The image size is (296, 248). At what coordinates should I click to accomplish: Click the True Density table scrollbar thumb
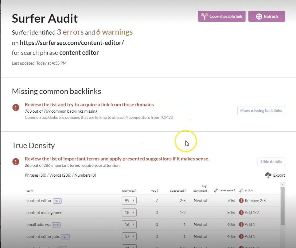pos(282,206)
